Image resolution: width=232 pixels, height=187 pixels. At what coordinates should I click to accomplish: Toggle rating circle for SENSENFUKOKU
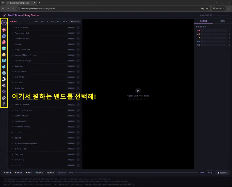point(78,39)
